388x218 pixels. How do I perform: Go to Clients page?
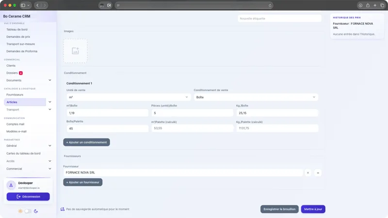pyautogui.click(x=11, y=65)
